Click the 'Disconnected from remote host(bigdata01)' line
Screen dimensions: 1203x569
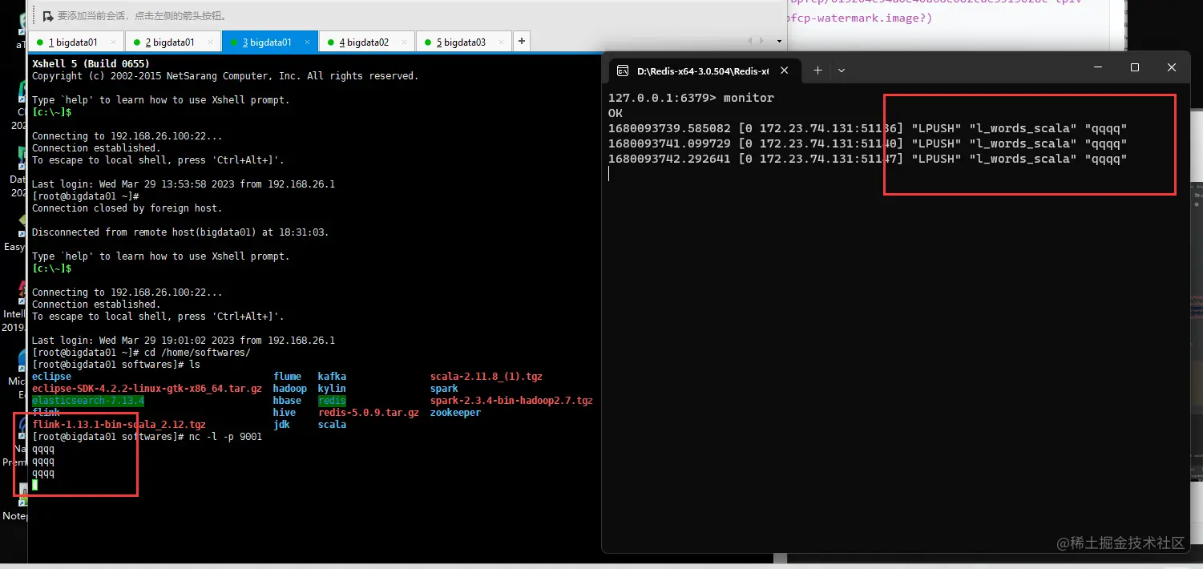coord(180,232)
